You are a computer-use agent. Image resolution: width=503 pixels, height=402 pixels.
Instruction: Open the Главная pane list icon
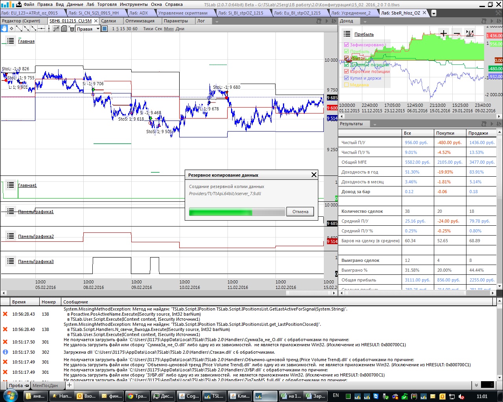[x=11, y=41]
